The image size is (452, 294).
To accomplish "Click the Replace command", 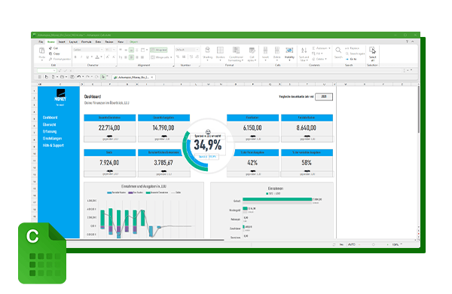I will tap(353, 48).
